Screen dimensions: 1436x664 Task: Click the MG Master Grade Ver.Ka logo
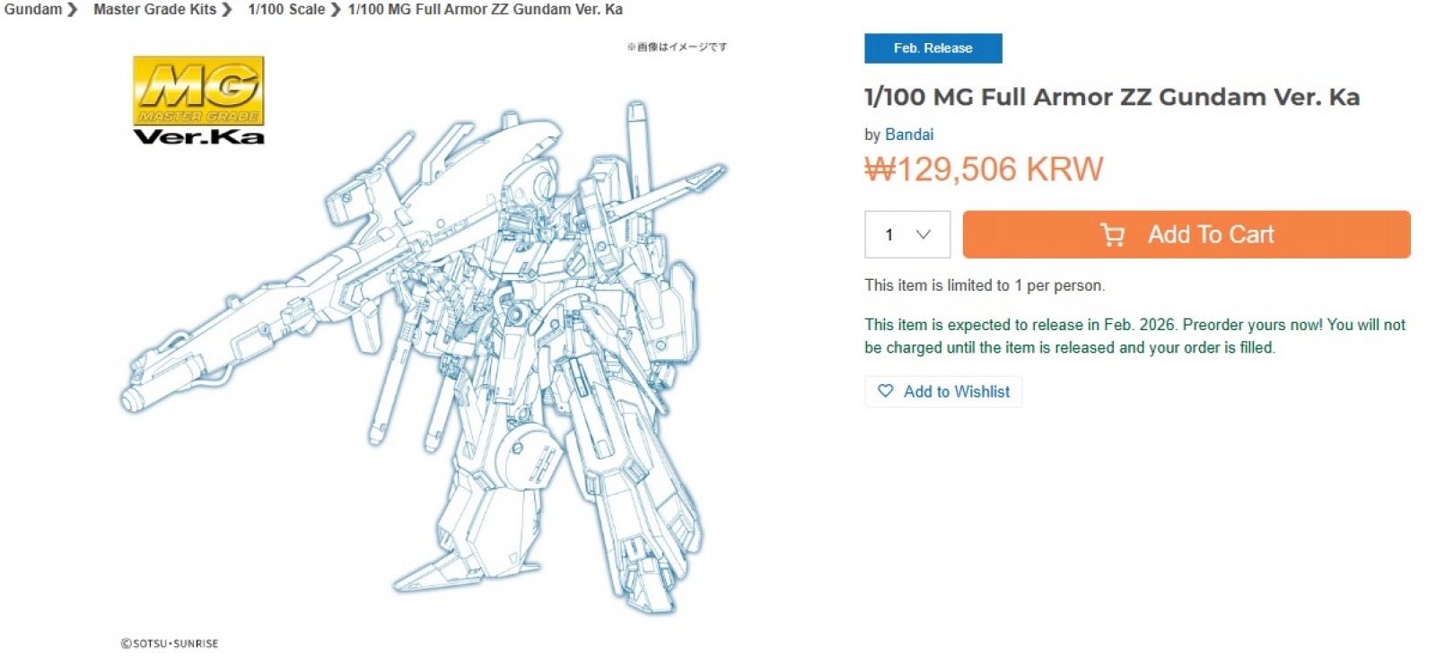tap(198, 100)
